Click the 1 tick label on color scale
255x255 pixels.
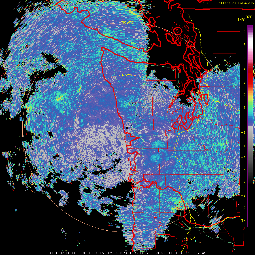point(245,107)
